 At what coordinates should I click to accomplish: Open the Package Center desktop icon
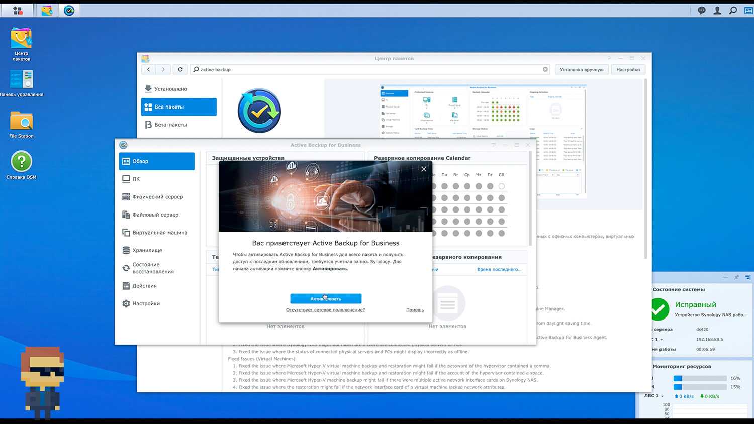[x=21, y=41]
